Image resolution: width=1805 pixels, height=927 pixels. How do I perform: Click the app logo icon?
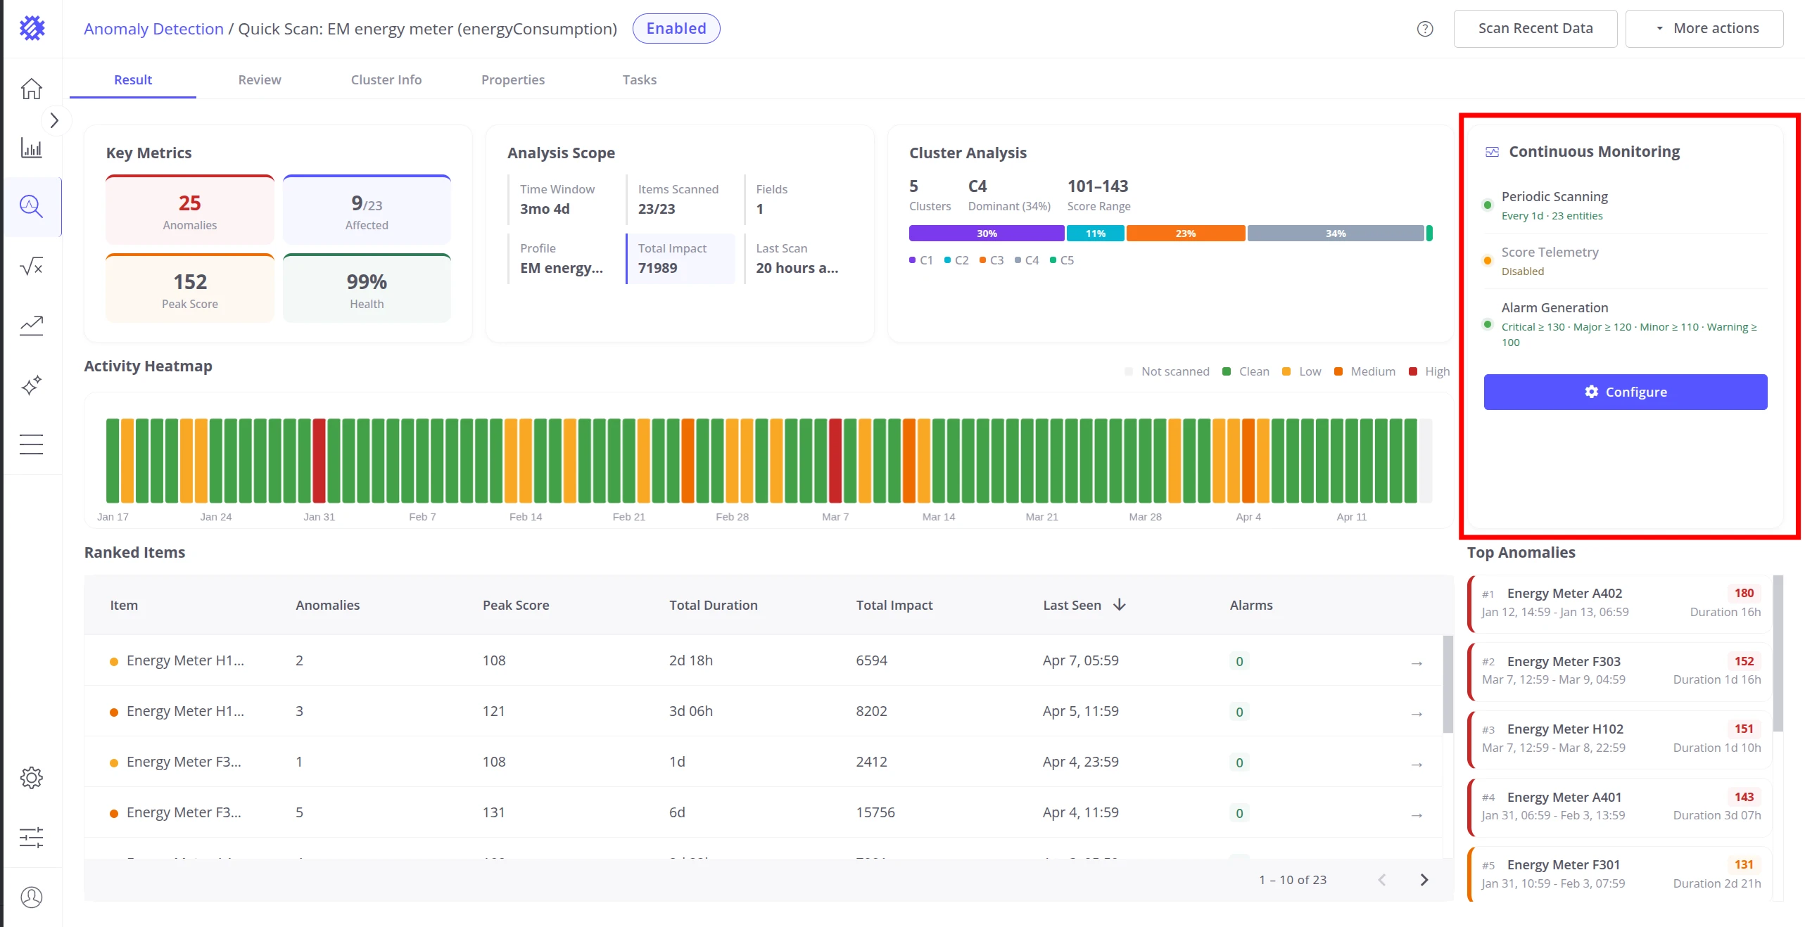click(32, 29)
